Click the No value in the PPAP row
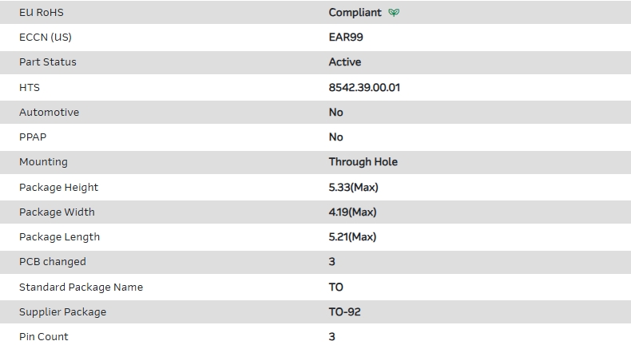The image size is (631, 349). pos(336,137)
